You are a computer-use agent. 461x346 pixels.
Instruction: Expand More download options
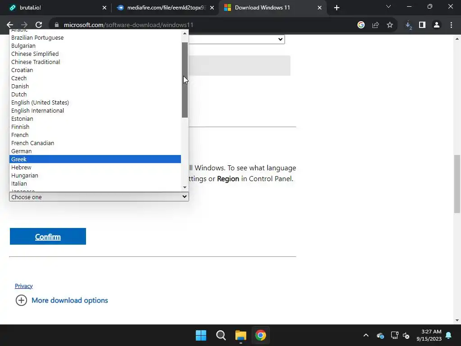[62, 300]
